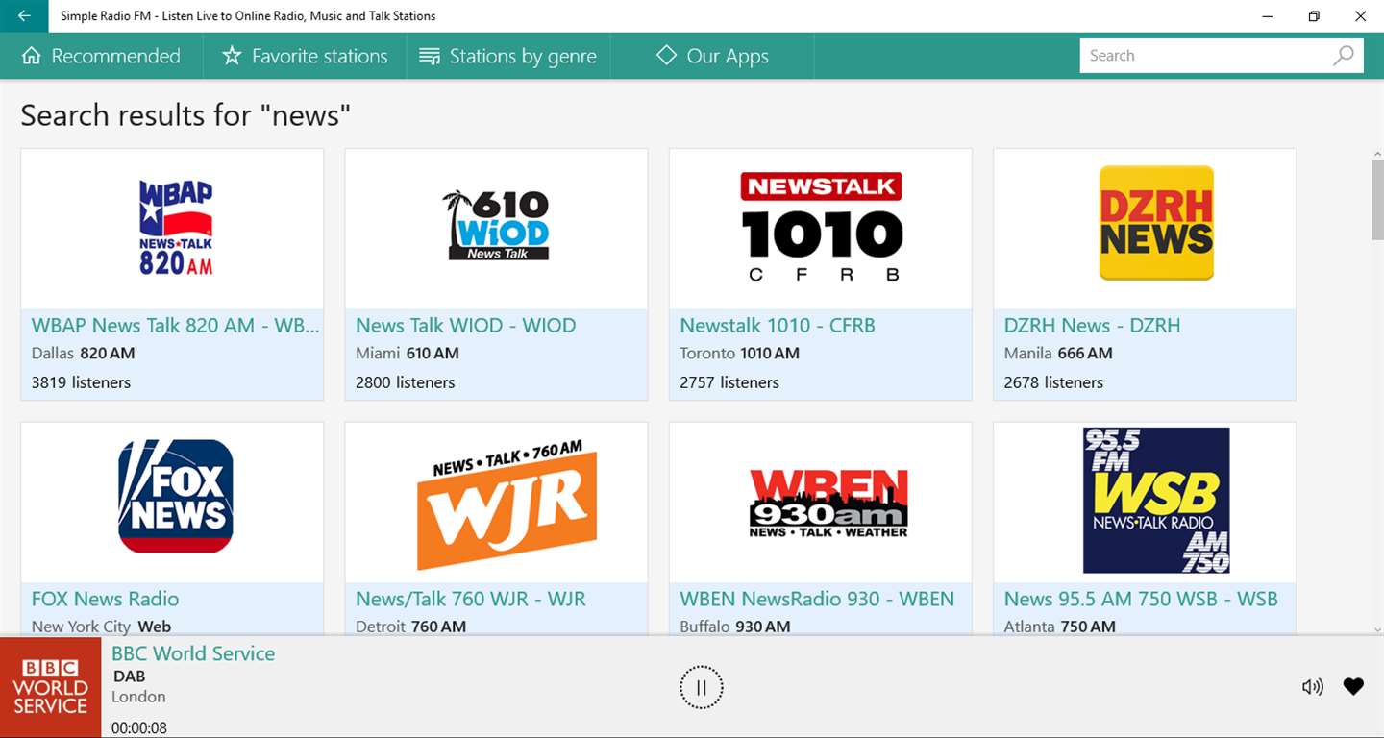1384x738 pixels.
Task: Click the scrollbar down arrow
Action: (x=1376, y=629)
